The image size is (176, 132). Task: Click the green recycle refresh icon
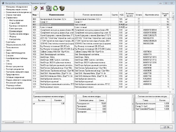tap(55, 8)
